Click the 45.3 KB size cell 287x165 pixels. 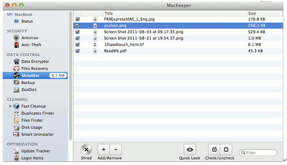[x=256, y=51]
